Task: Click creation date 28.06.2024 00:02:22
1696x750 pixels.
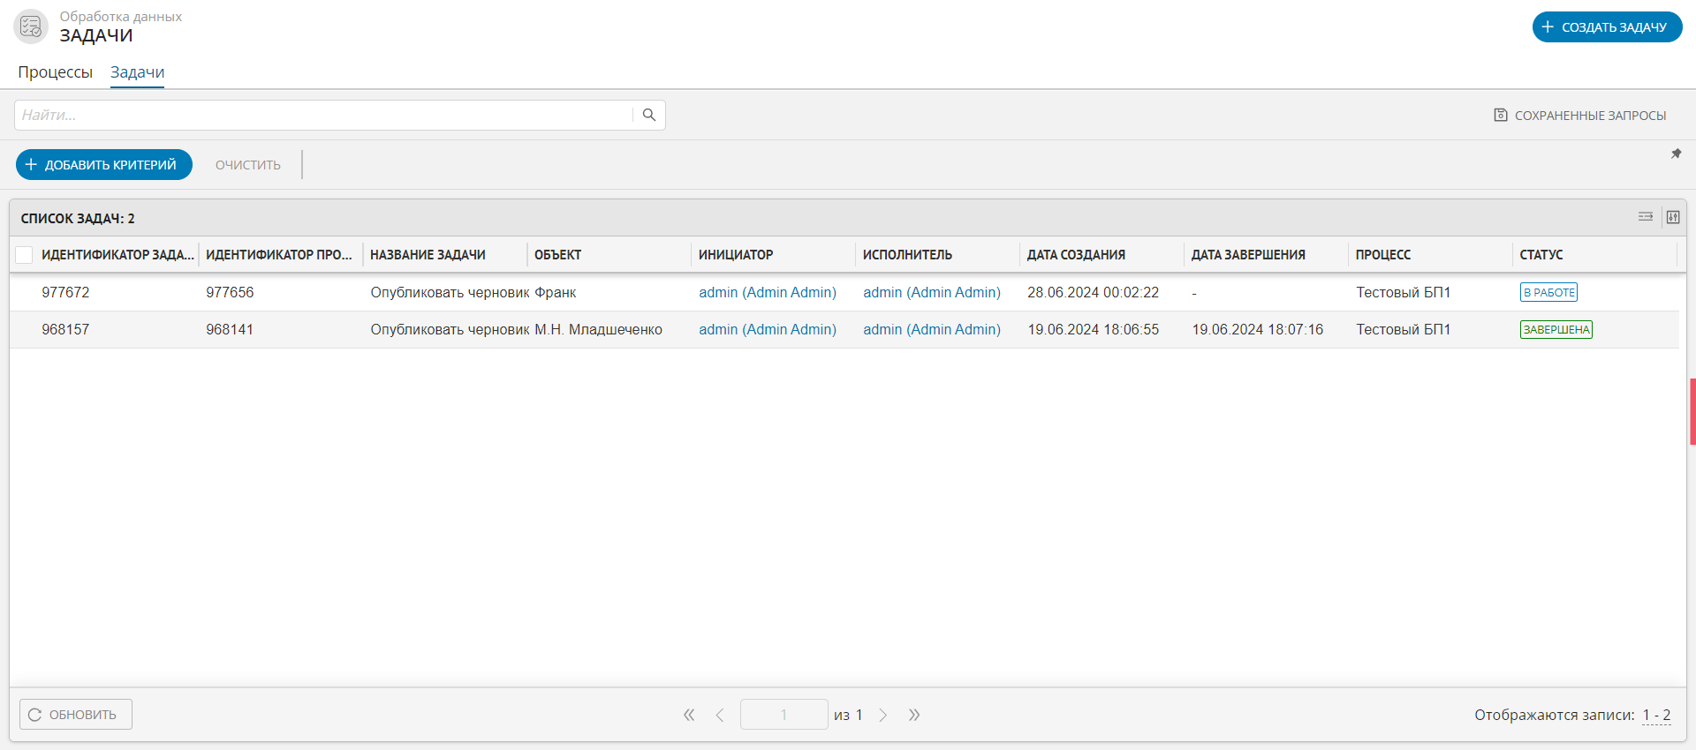Action: click(x=1093, y=292)
